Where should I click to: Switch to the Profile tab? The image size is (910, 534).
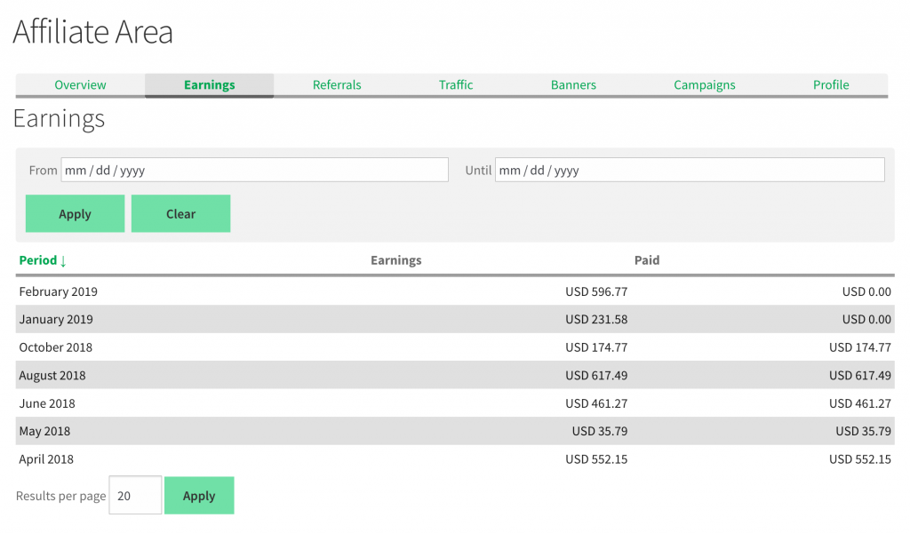pos(831,84)
